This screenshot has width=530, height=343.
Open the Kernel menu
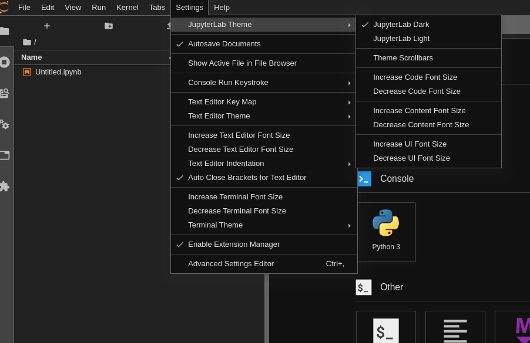[127, 8]
